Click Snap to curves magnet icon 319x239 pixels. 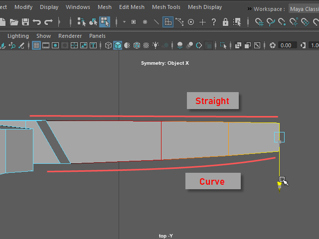click(x=271, y=22)
